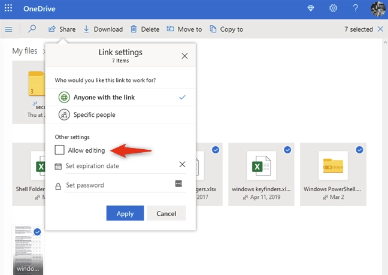Click the scrollbar up arrow
Image resolution: width=388 pixels, height=275 pixels.
[x=385, y=43]
